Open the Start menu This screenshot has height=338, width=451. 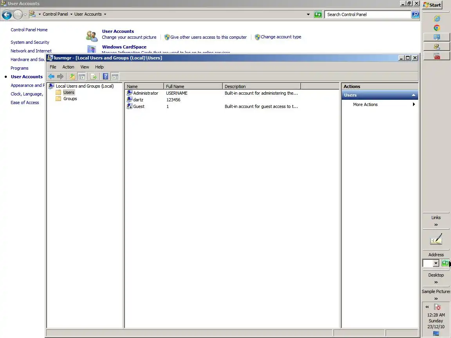(x=432, y=5)
